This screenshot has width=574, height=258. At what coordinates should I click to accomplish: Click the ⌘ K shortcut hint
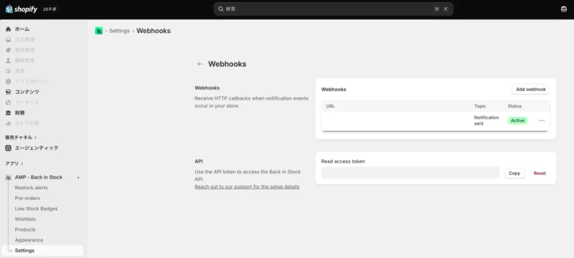(x=441, y=9)
